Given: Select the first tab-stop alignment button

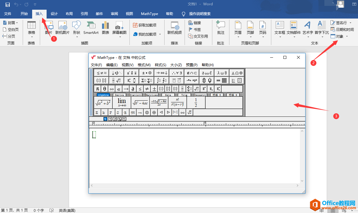Looking at the screenshot, I should point(105,119).
